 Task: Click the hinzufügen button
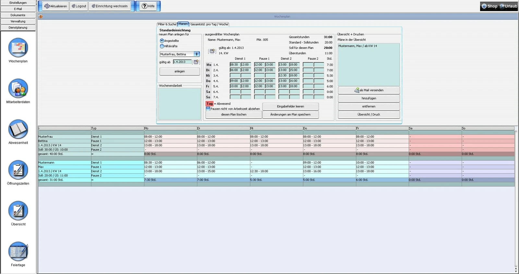click(x=369, y=98)
